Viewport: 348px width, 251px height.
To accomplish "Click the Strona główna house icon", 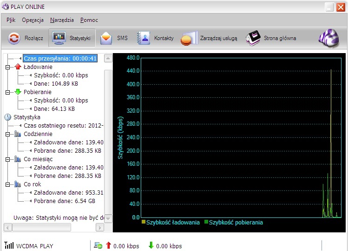I will [x=253, y=38].
